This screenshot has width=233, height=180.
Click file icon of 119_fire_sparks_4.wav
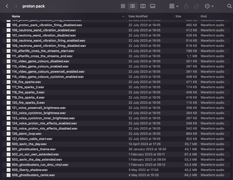(9, 97)
